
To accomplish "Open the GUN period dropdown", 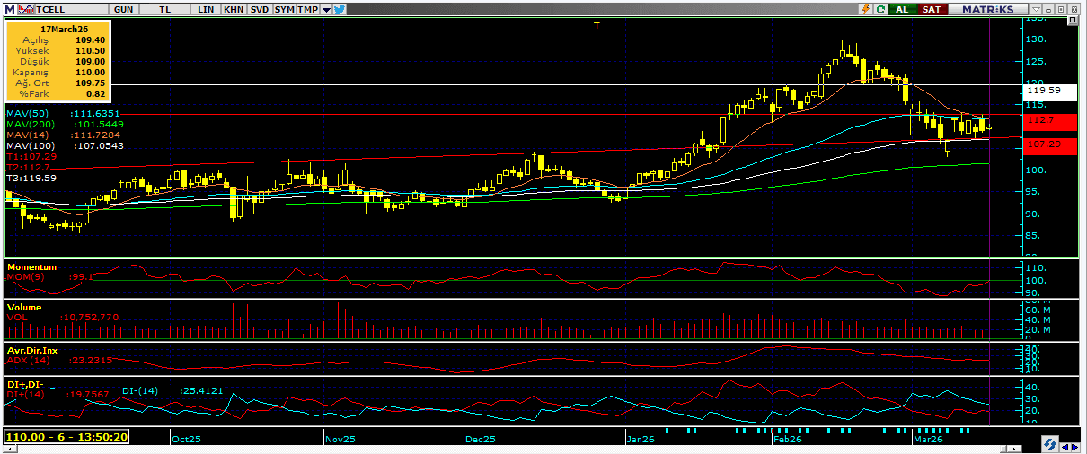I will point(125,9).
